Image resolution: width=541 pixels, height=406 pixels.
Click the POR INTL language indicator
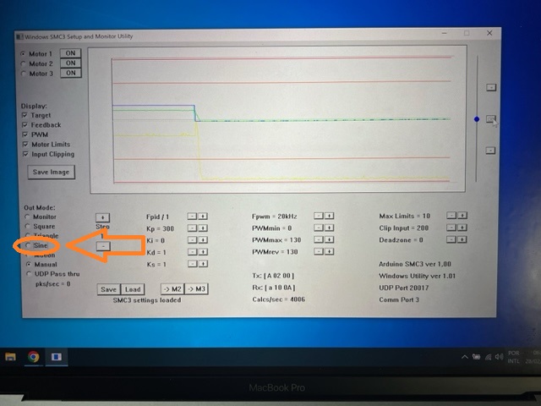pos(514,357)
